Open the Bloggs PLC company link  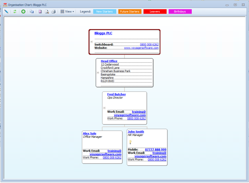click(103, 33)
